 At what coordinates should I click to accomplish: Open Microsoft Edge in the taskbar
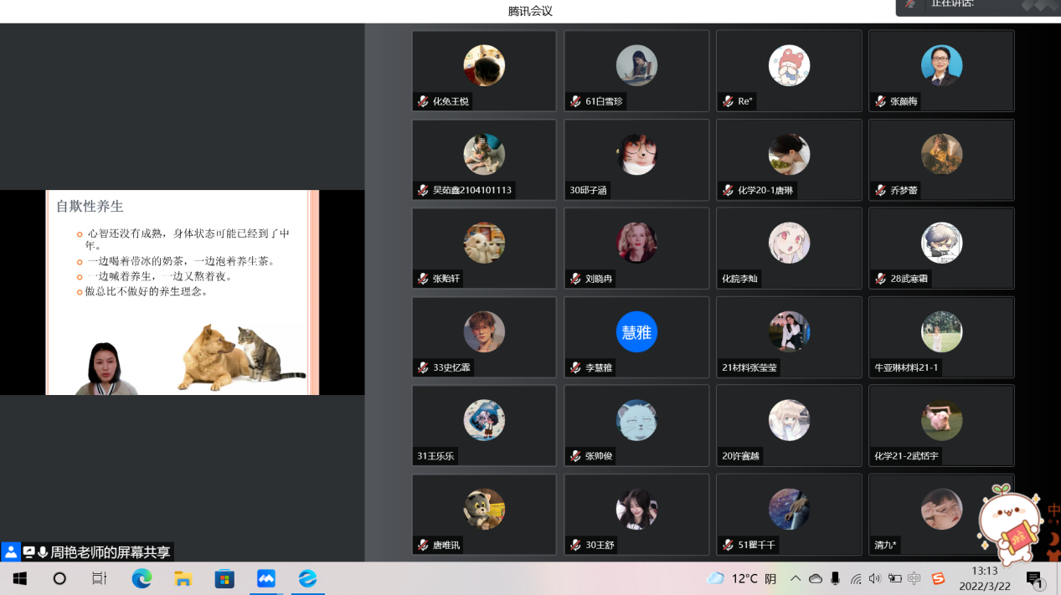[142, 578]
